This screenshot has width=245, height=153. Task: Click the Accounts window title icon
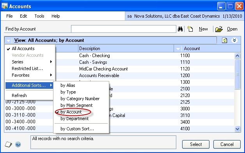pos(5,6)
